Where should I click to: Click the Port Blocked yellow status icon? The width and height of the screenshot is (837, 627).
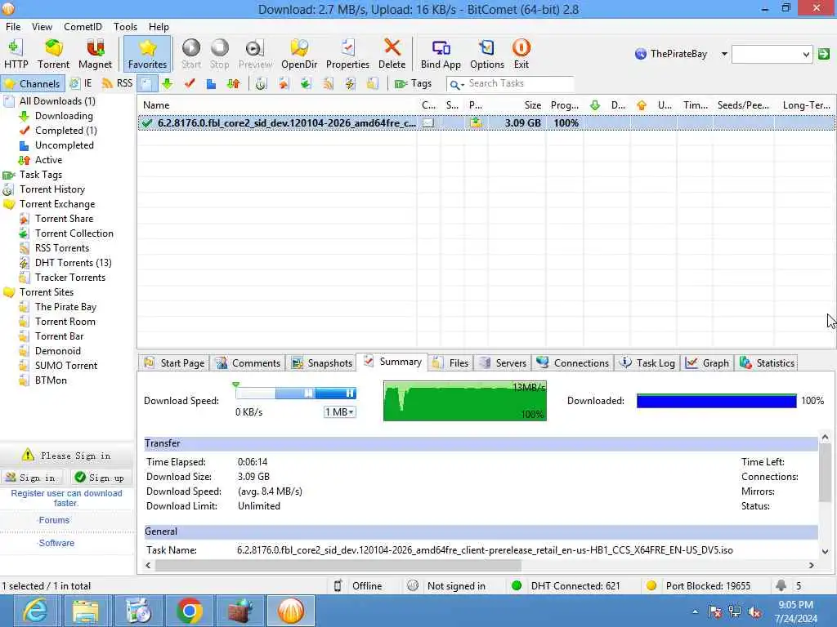[x=651, y=586]
